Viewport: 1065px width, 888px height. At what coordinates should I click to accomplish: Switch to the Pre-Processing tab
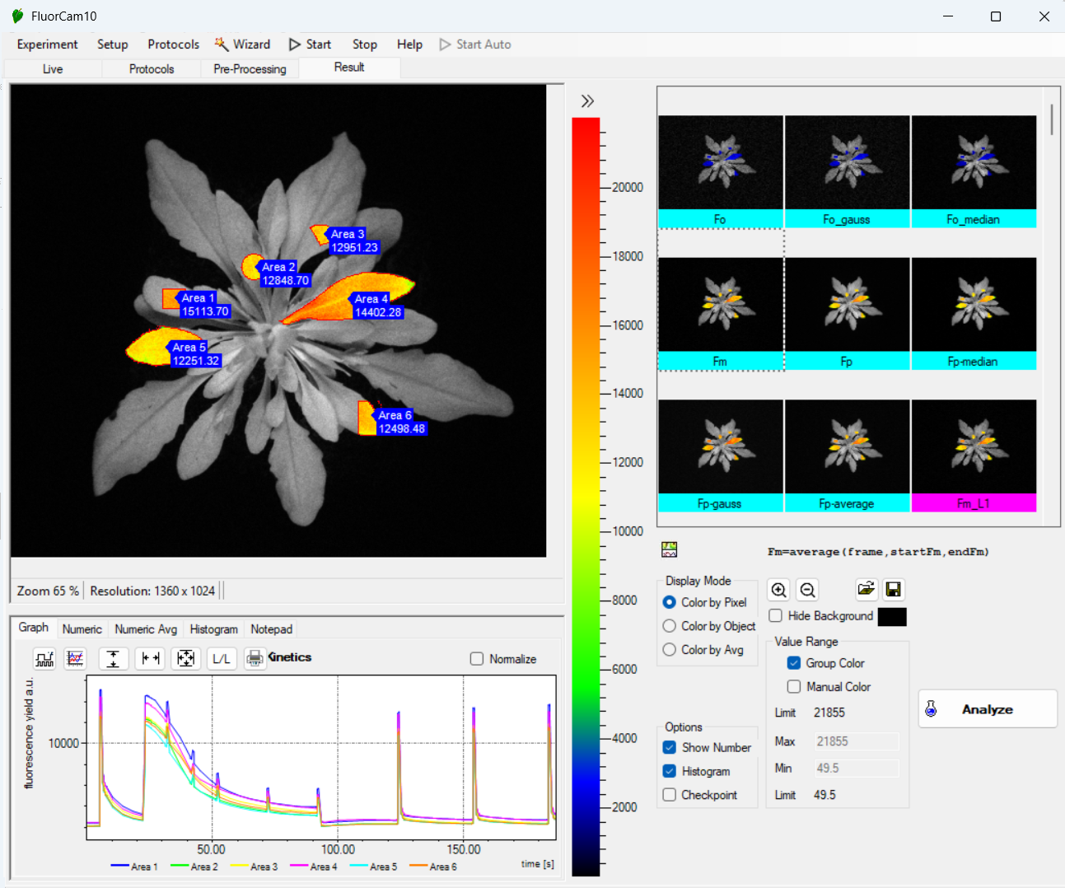(250, 69)
